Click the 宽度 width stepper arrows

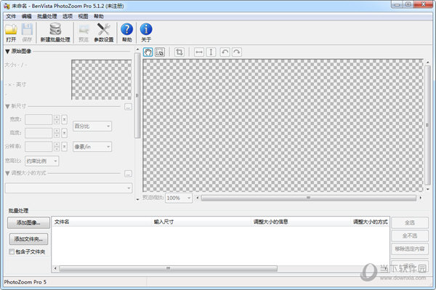coord(57,119)
